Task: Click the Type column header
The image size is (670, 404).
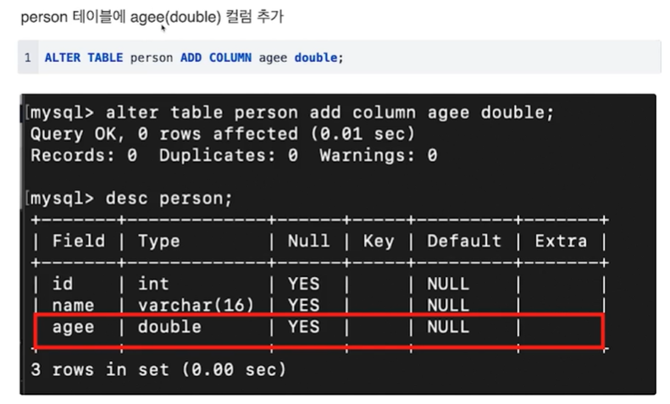Action: [159, 241]
